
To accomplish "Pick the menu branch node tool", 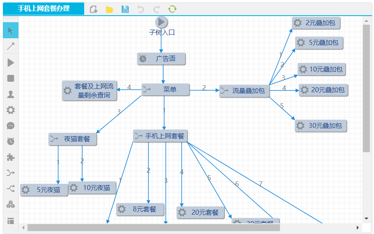I will (11, 173).
